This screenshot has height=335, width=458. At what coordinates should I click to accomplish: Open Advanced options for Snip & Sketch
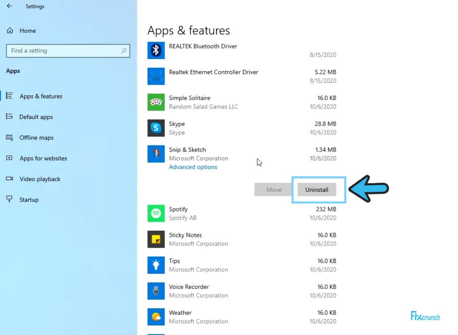pos(193,167)
